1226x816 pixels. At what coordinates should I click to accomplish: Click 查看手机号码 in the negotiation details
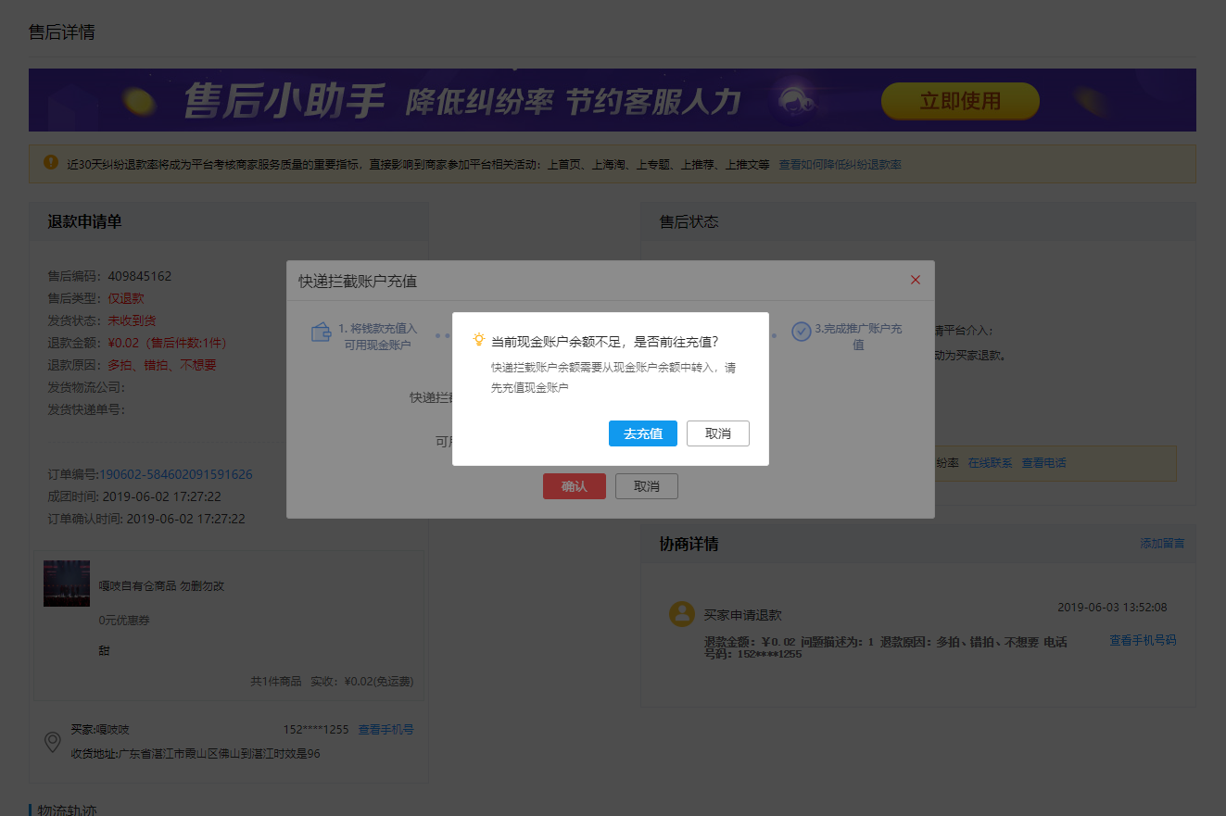pyautogui.click(x=1143, y=640)
